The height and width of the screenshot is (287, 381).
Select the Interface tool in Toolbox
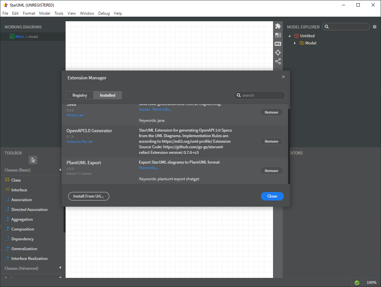pos(19,190)
